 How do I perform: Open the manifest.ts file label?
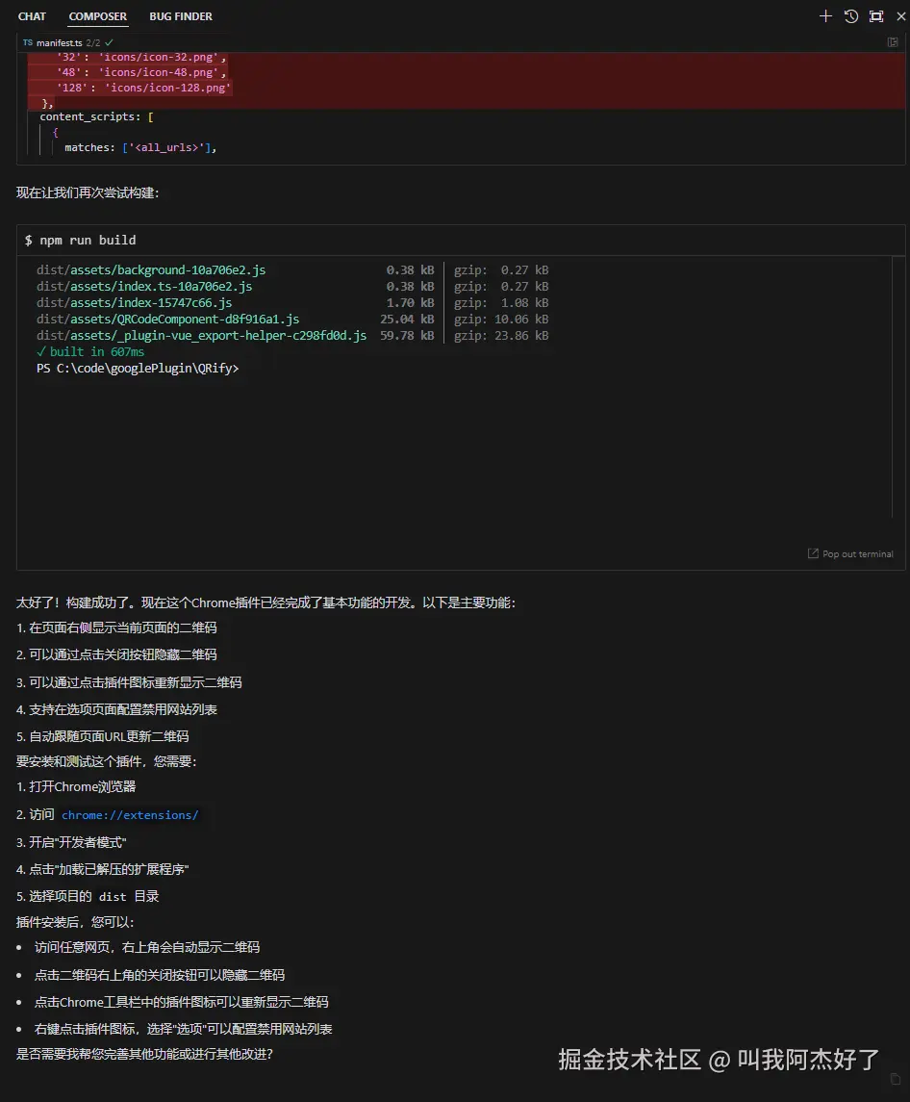[59, 43]
